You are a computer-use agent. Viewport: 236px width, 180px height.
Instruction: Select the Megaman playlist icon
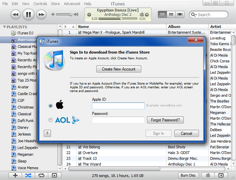click(14, 154)
